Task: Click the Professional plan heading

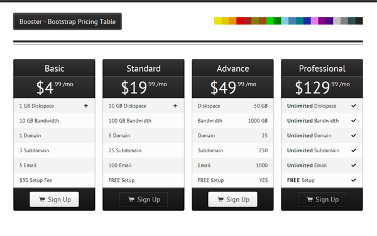Action: click(322, 69)
